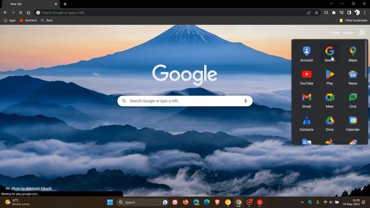Viewport: 370px width, 208px height.
Task: Open the Bard bookmark
Action: (47, 21)
